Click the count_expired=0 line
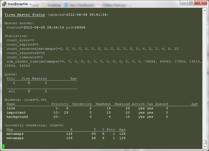 pos(23,45)
